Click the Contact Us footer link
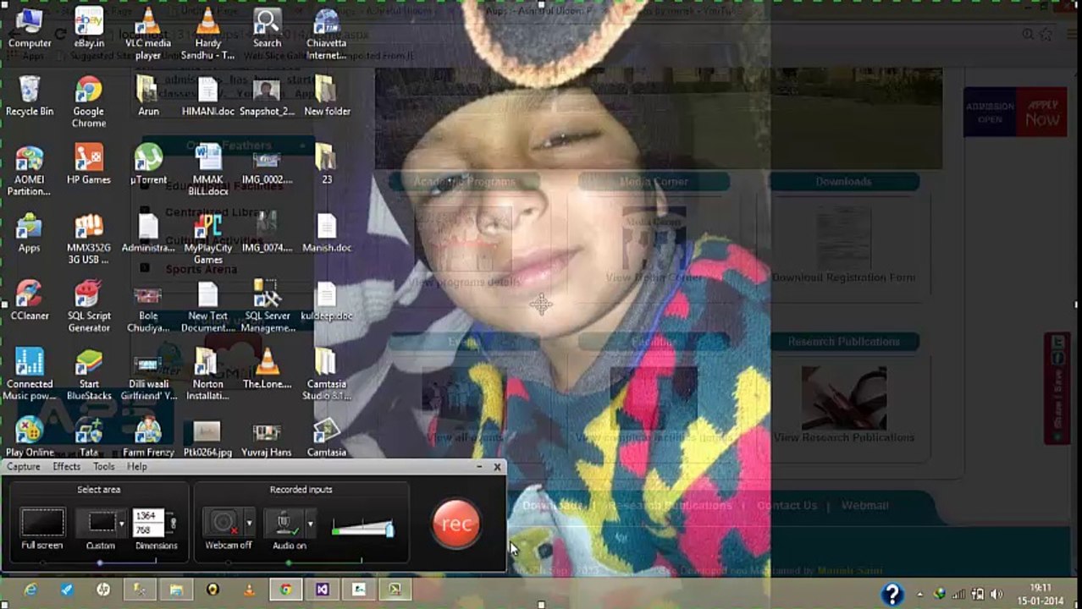The height and width of the screenshot is (609, 1082). (787, 505)
